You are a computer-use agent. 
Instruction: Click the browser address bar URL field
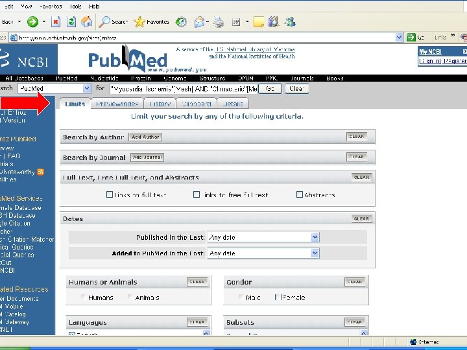tap(206, 38)
